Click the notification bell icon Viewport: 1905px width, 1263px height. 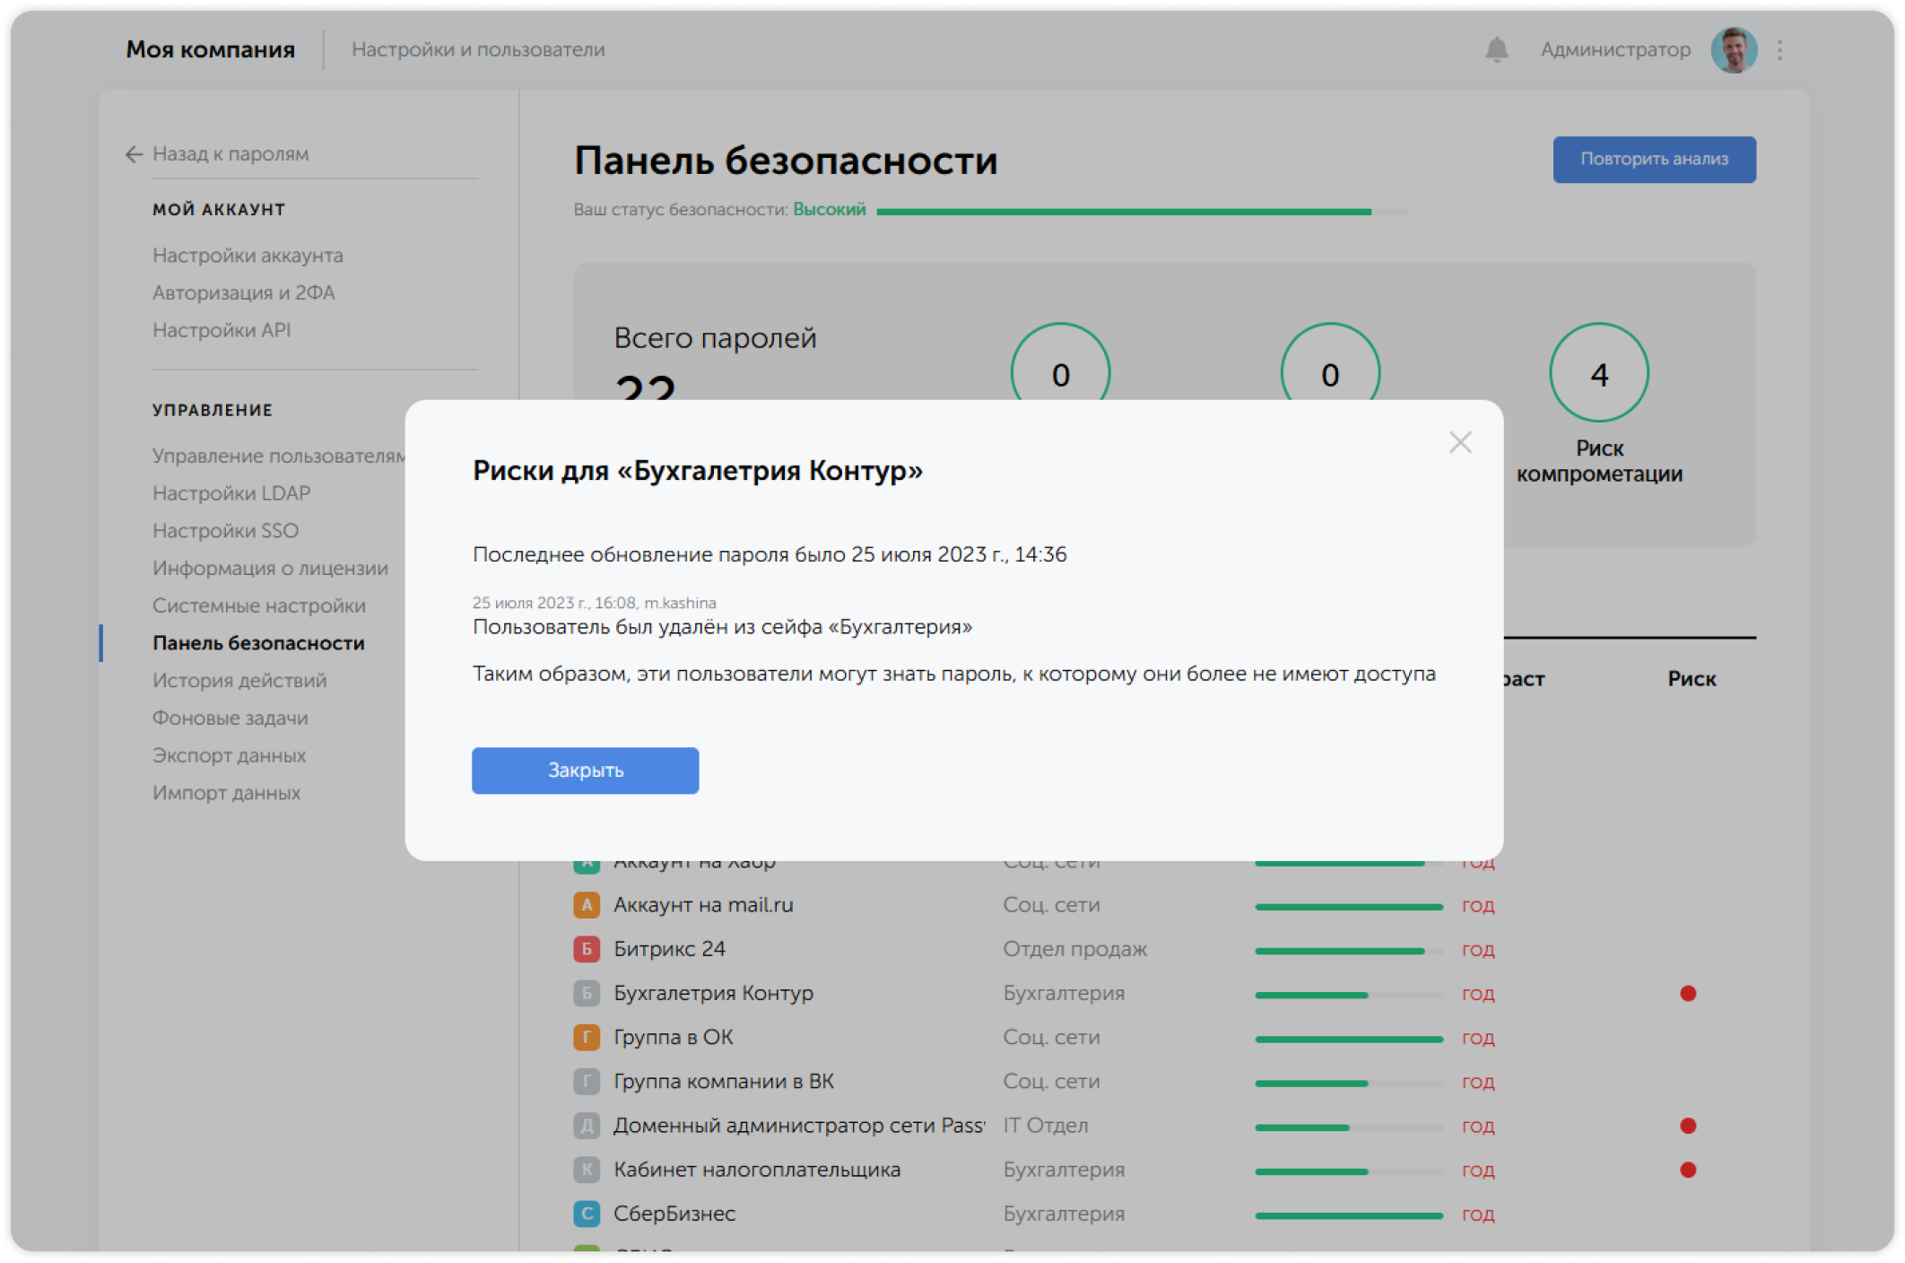(x=1496, y=49)
